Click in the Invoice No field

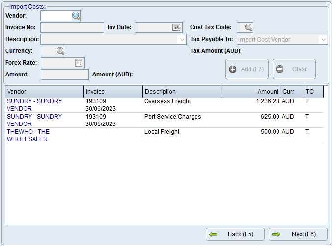pos(72,27)
